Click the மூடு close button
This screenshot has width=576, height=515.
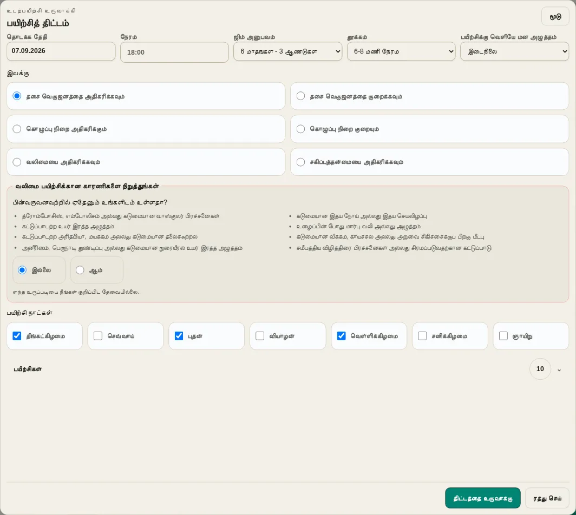coord(555,17)
